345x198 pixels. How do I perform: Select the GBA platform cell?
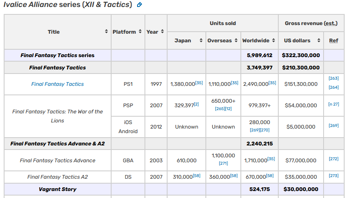pyautogui.click(x=128, y=161)
